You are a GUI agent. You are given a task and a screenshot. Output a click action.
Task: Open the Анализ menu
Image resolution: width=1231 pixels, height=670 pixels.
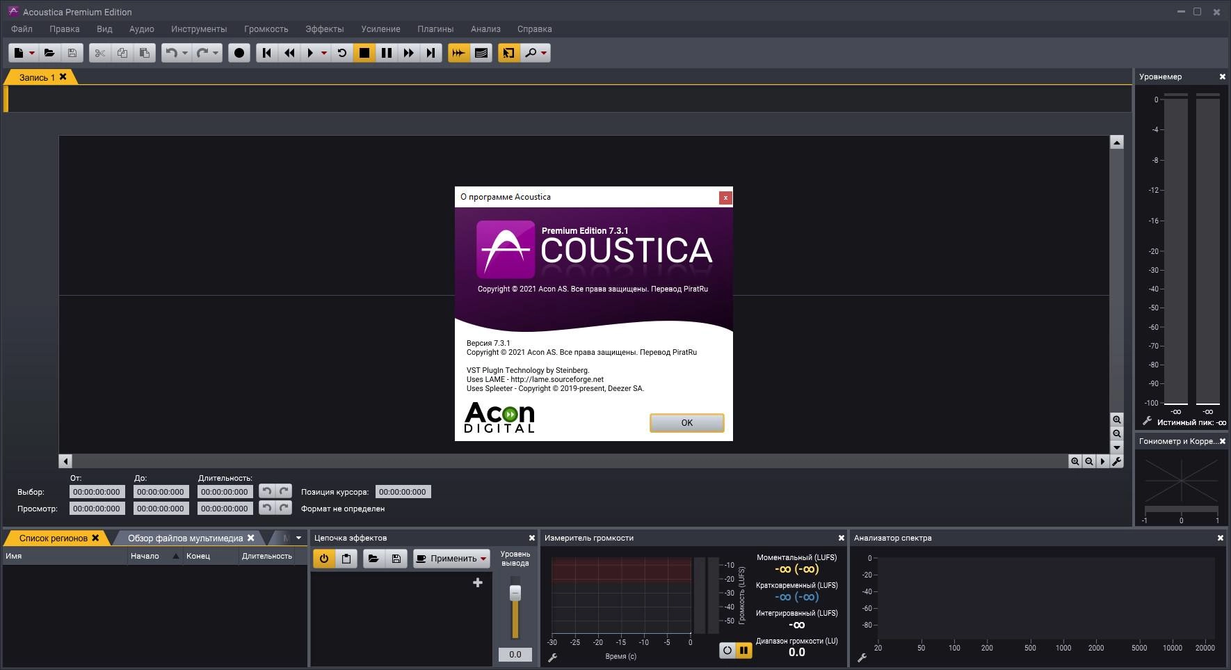(x=485, y=29)
